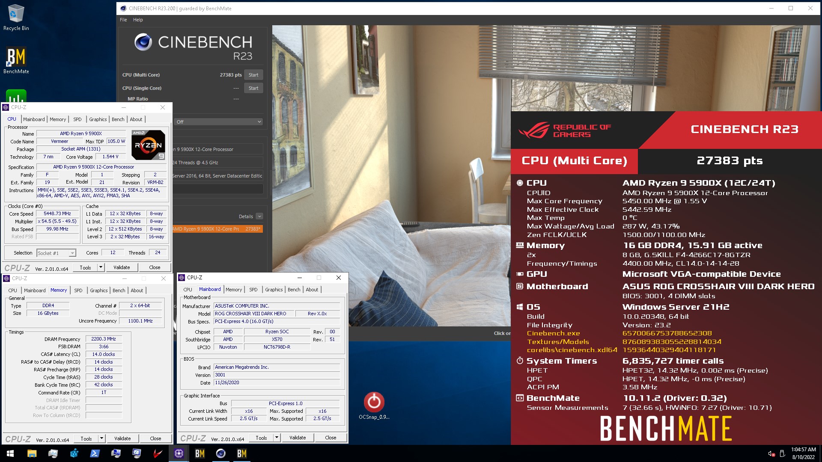Screen dimensions: 822x462
Task: Click Tools button in the CPU tab window
Action: (85, 267)
